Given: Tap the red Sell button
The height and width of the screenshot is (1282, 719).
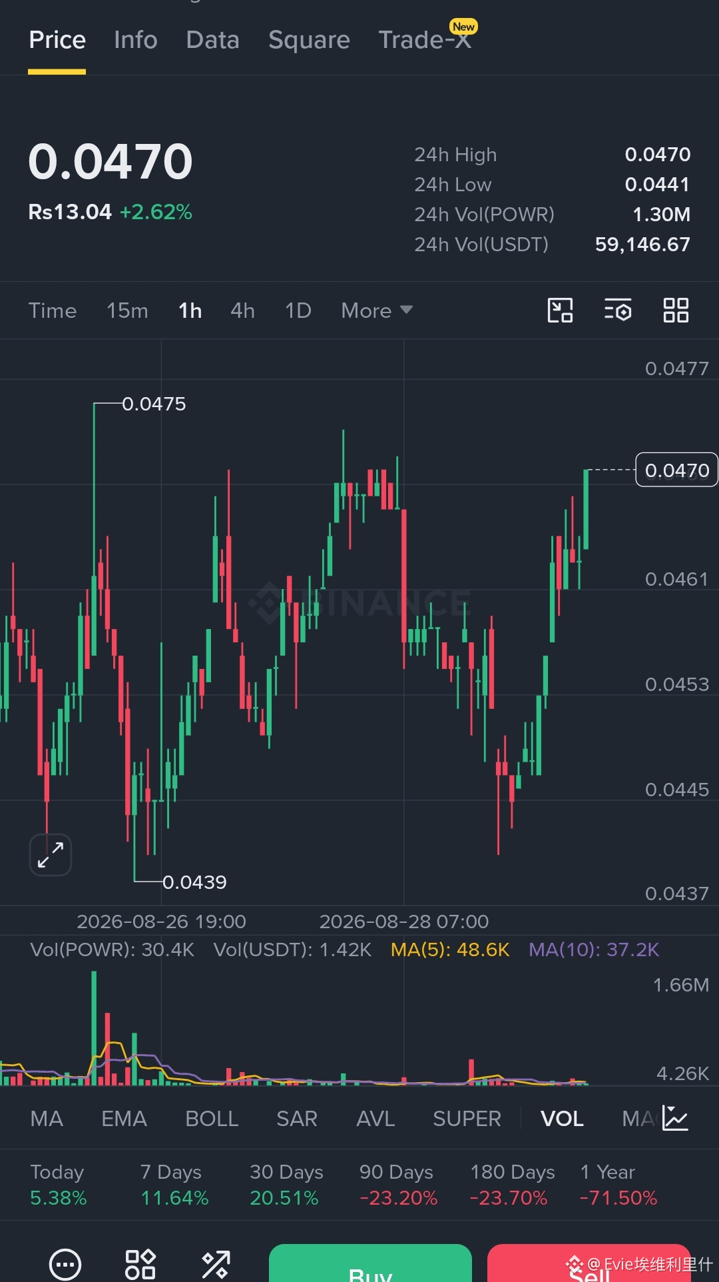Looking at the screenshot, I should click(x=589, y=1263).
